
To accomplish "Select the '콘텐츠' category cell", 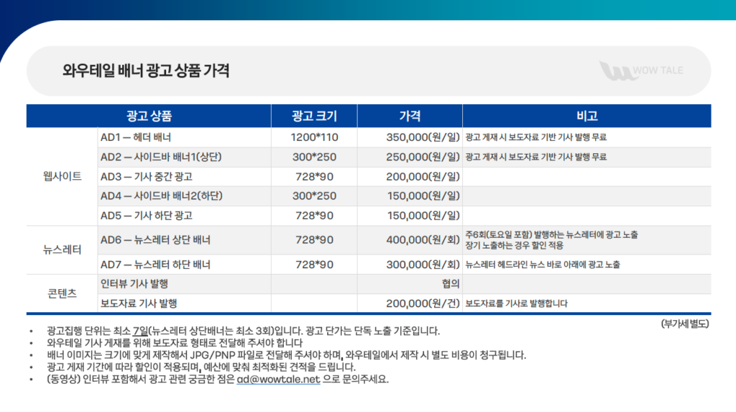I will pos(62,293).
